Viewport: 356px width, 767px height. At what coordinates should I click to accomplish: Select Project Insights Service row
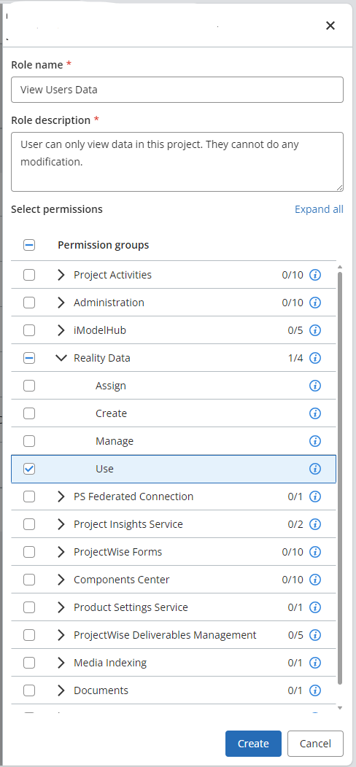(174, 524)
